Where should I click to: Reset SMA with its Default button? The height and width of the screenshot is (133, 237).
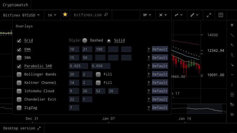coord(160,58)
